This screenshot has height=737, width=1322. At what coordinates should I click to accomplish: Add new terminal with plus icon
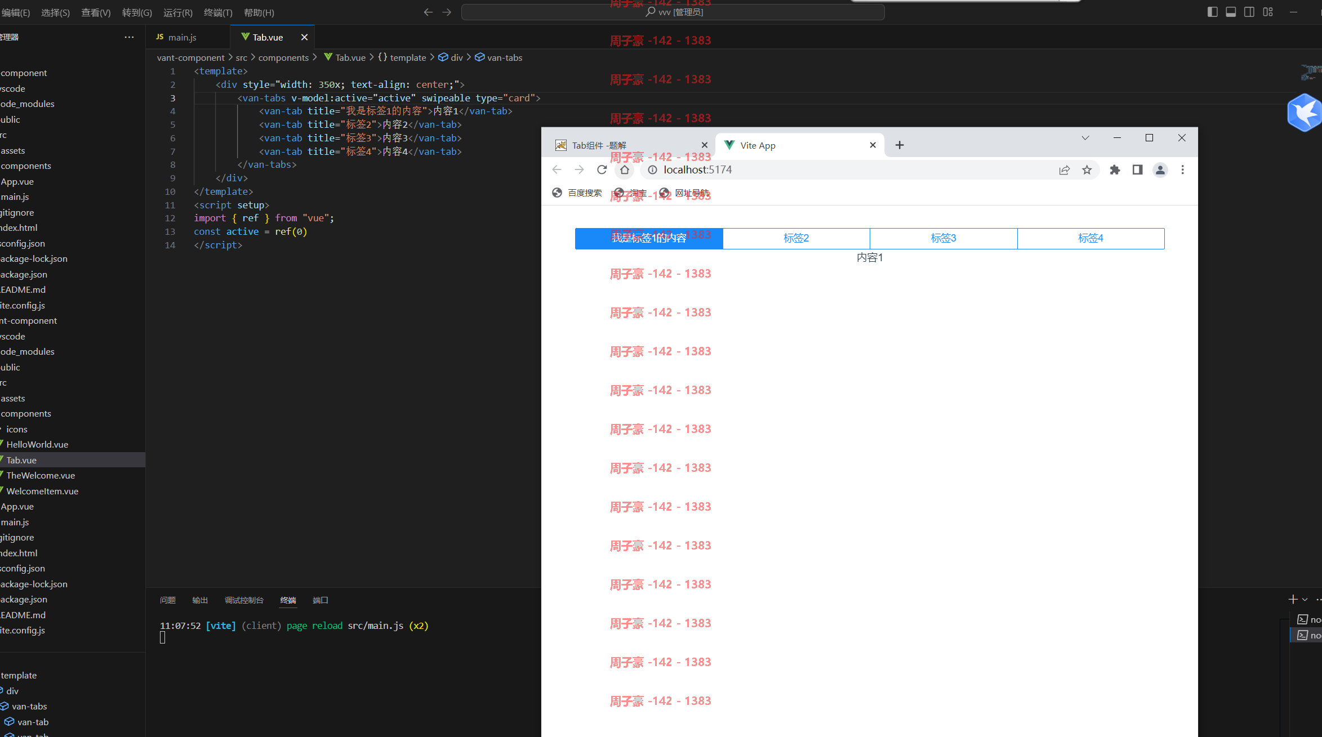1293,600
